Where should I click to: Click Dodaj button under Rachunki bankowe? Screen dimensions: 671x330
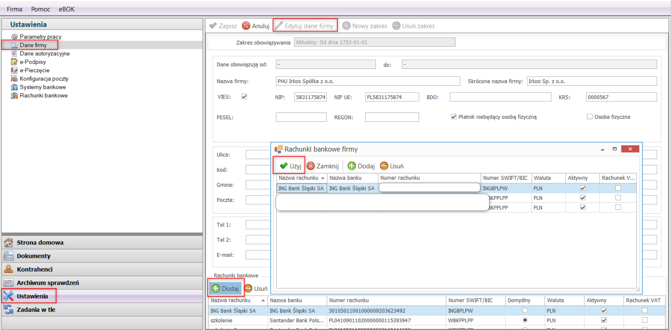pyautogui.click(x=226, y=288)
